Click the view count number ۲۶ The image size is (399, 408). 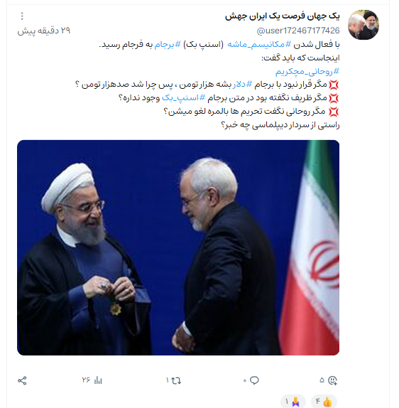(x=86, y=380)
